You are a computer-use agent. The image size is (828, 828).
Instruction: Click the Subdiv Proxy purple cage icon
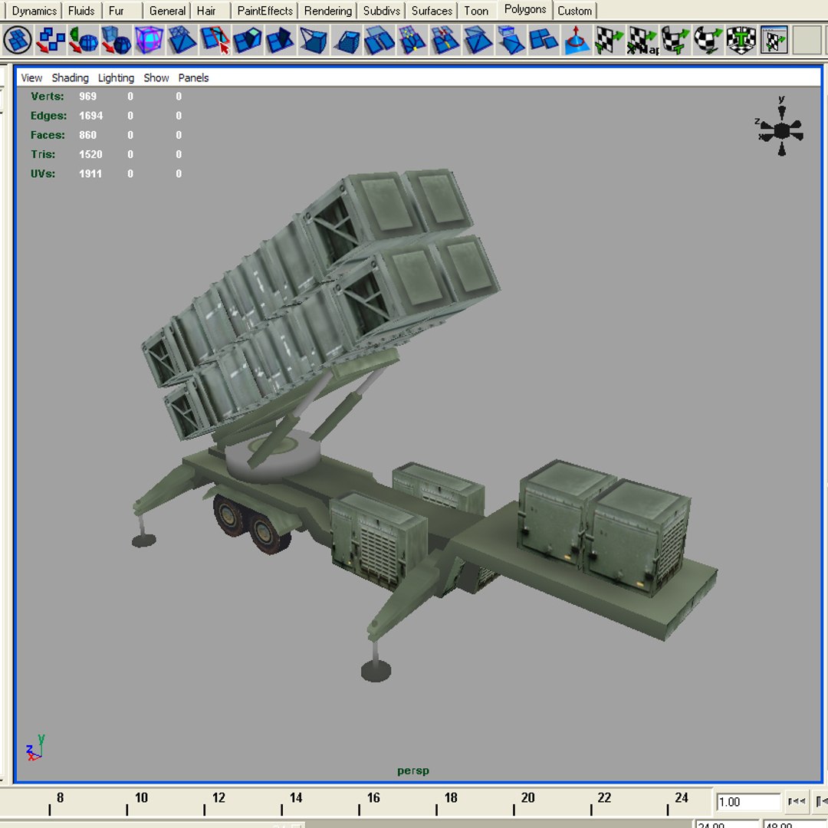click(149, 40)
